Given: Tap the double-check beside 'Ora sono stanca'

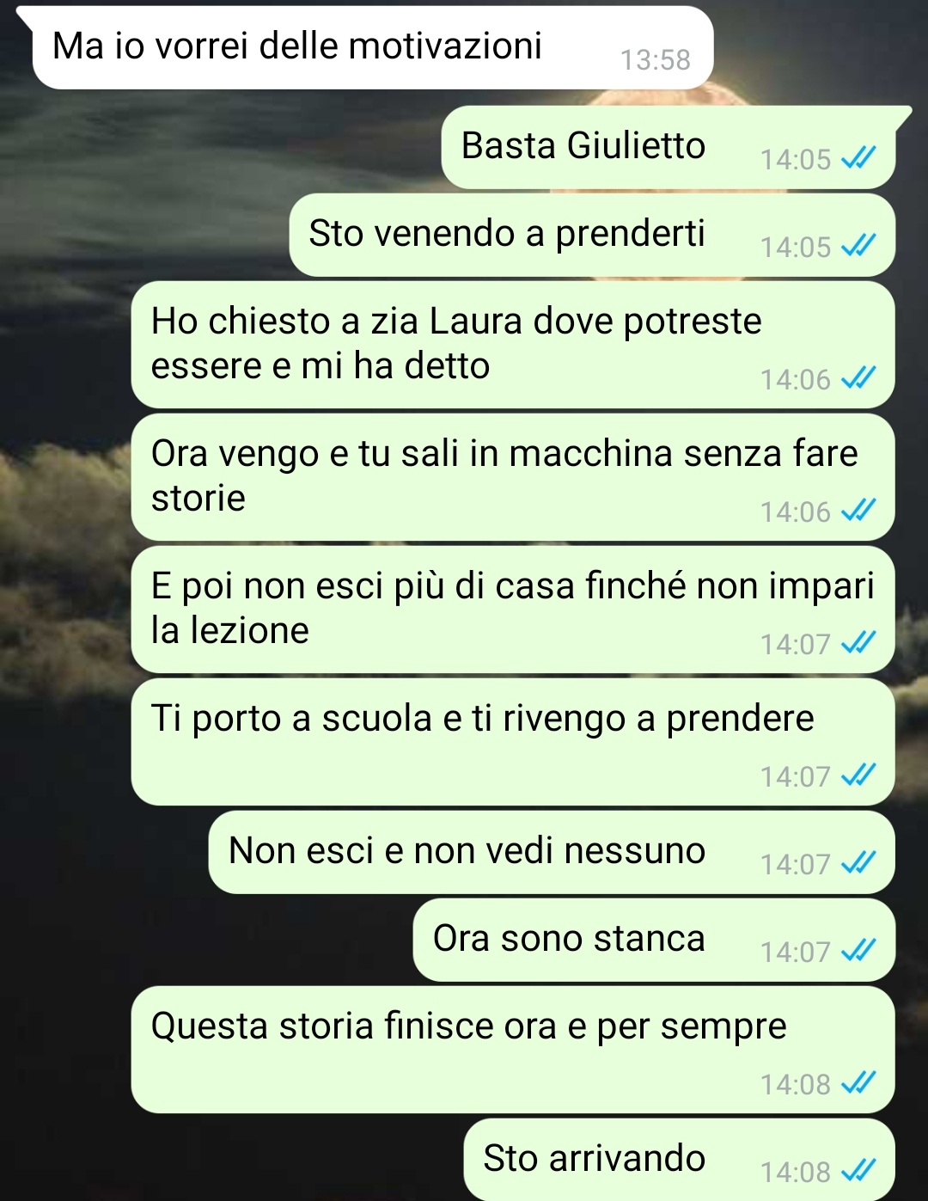Looking at the screenshot, I should click(x=858, y=951).
